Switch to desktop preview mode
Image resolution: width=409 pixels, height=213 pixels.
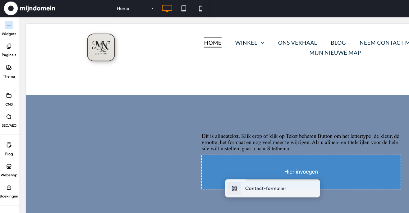coord(167,8)
